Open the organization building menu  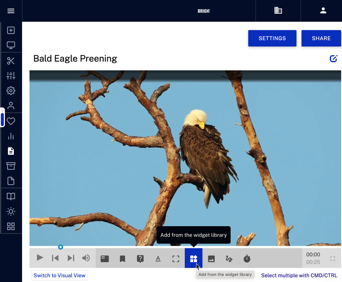[x=278, y=11]
